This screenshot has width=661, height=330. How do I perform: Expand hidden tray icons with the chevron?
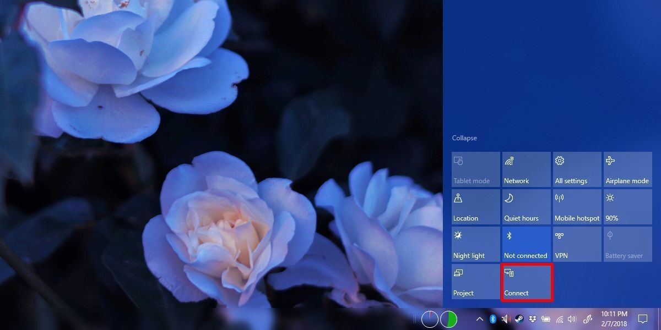pyautogui.click(x=480, y=320)
